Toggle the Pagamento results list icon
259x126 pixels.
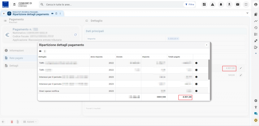pyautogui.click(x=5, y=21)
